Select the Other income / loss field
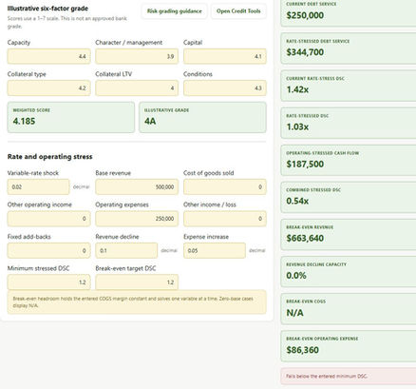Screen dimensions: 416x389 tap(225, 219)
